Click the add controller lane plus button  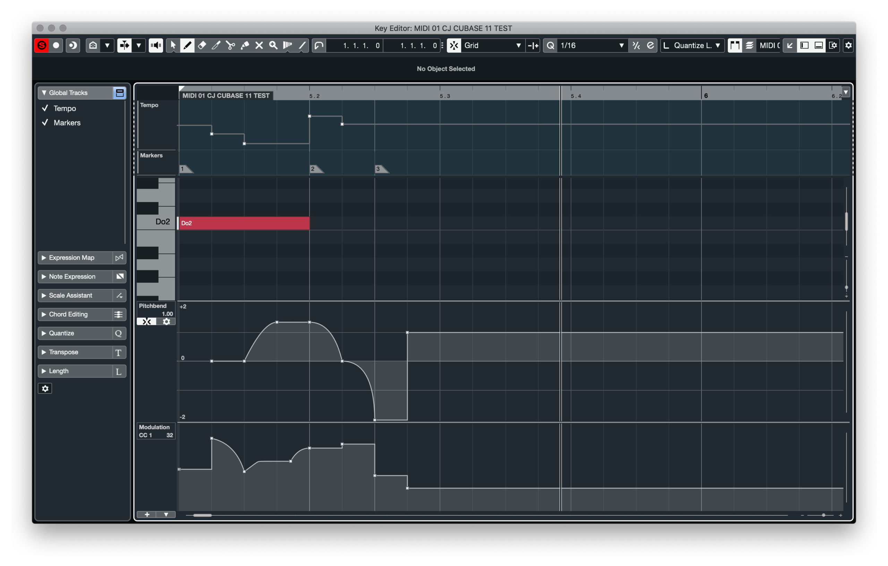click(147, 514)
